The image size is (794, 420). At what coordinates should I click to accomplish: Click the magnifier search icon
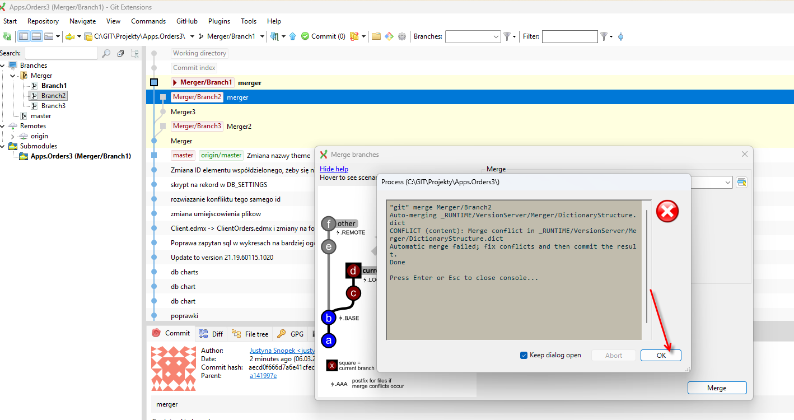click(x=106, y=53)
